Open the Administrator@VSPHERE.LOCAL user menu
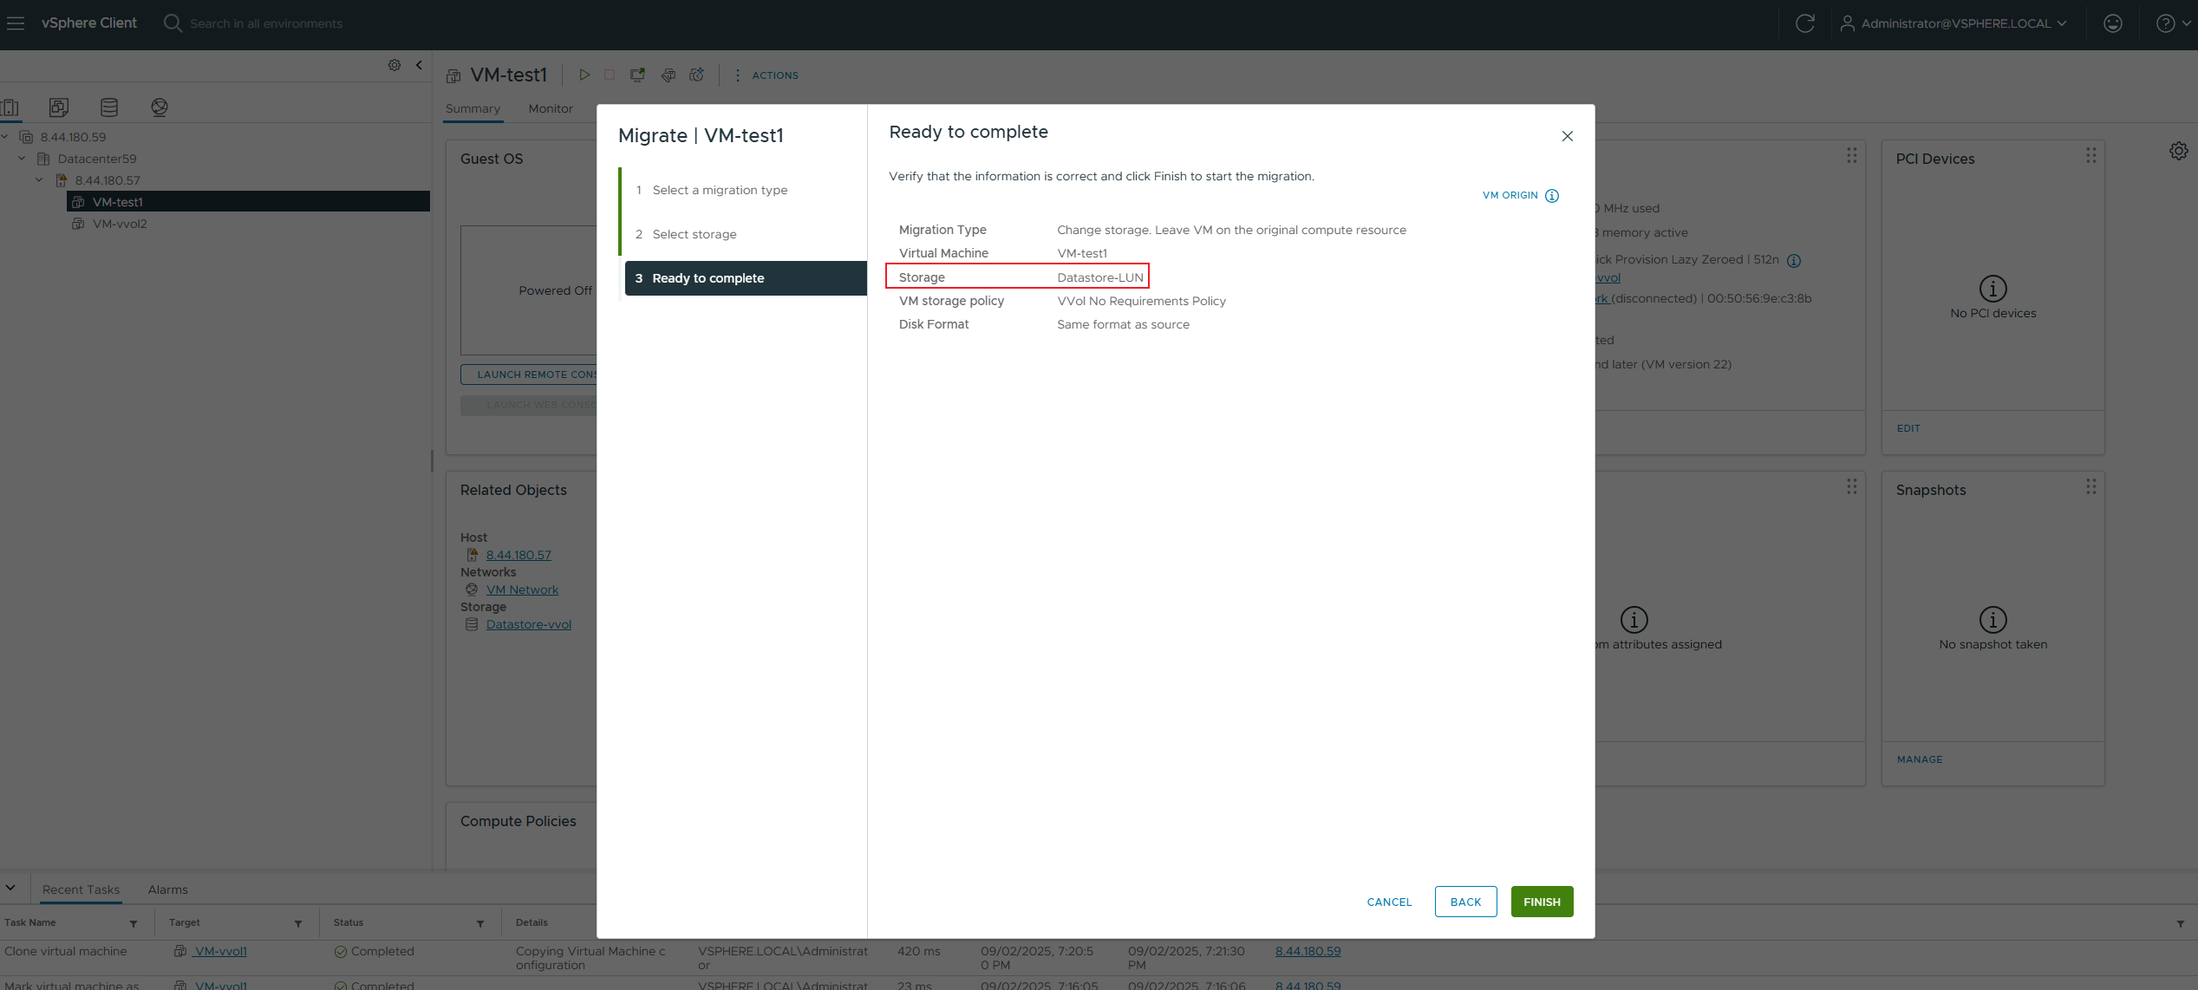This screenshot has width=2198, height=990. coord(1953,23)
